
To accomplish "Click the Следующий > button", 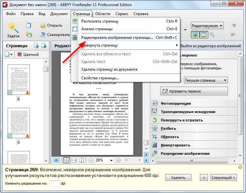I will (224, 178).
